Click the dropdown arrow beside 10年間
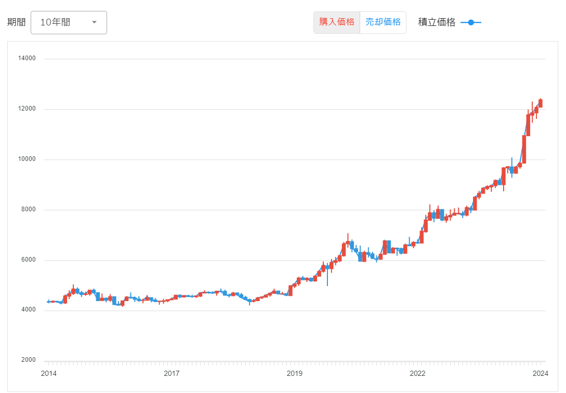This screenshot has height=393, width=566. (x=94, y=22)
